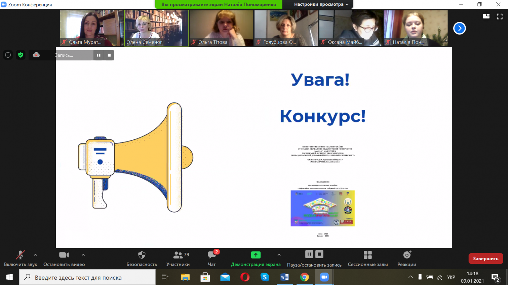
Task: Expand screen share options arrow
Action: [279, 255]
